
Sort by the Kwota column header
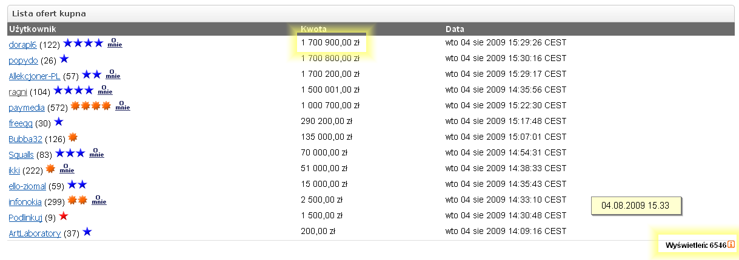(x=314, y=28)
